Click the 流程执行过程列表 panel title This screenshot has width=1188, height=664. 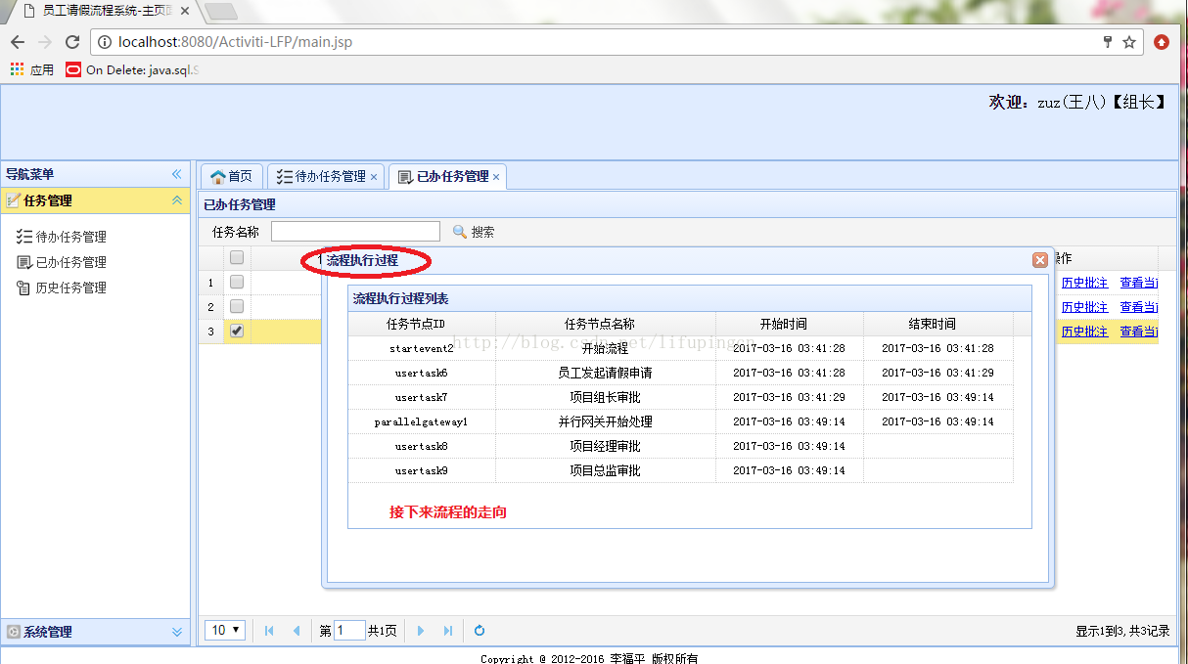[401, 298]
